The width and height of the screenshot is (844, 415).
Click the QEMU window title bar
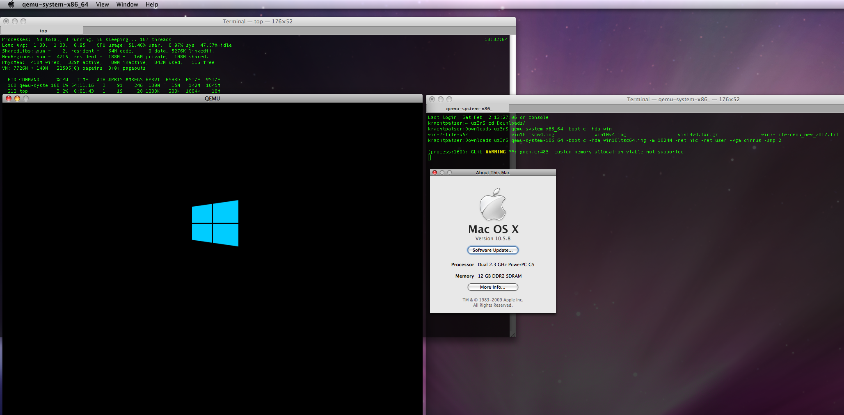[x=212, y=98]
